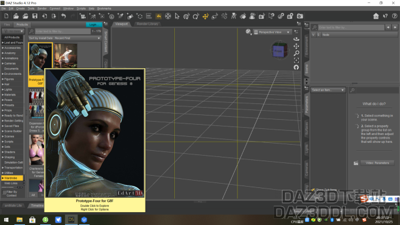Switch to the Timeline tab
This screenshot has width=400, height=225.
[x=37, y=206]
